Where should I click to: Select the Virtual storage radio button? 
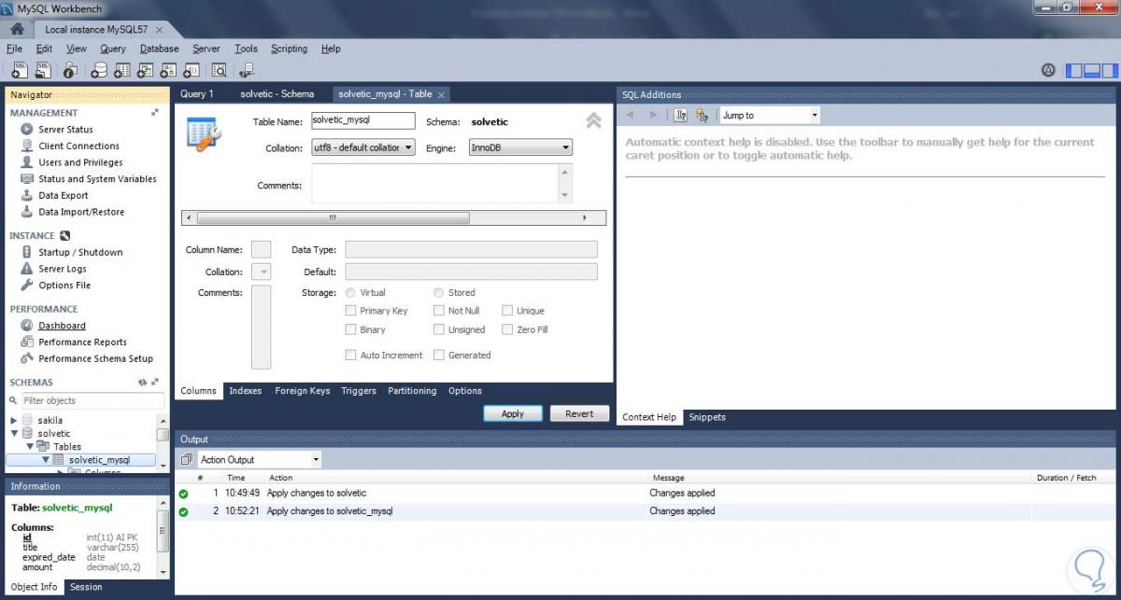coord(351,292)
